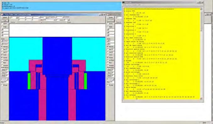Image resolution: width=213 pixels, height=124 pixels.
Task: Click Horiz rotate button in left plot window
Action: click(3, 75)
